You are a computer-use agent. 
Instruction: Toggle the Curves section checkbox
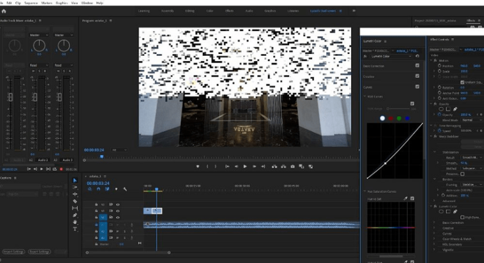click(417, 85)
